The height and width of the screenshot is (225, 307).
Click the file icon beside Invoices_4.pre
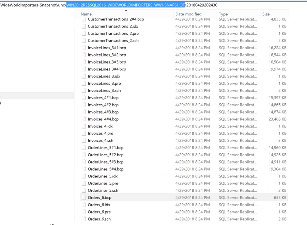tap(84, 133)
